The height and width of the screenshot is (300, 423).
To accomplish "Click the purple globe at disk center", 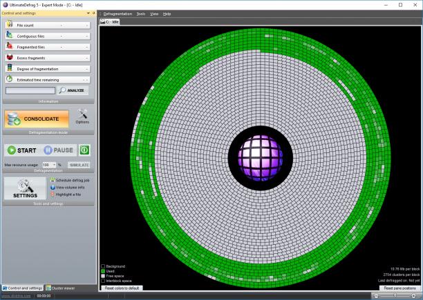I will coord(261,158).
